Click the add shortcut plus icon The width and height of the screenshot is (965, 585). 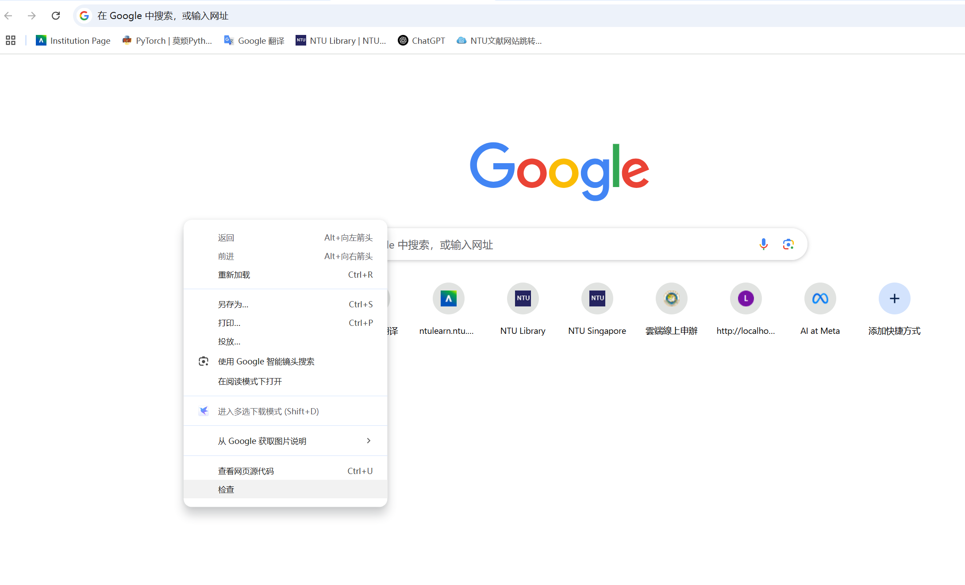pyautogui.click(x=894, y=298)
